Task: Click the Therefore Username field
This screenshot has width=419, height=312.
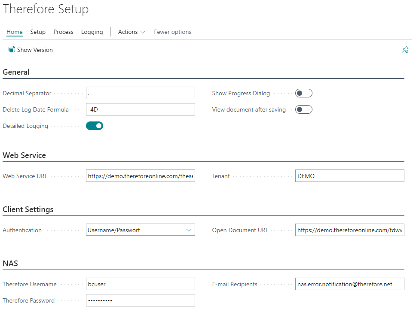Action: point(140,284)
